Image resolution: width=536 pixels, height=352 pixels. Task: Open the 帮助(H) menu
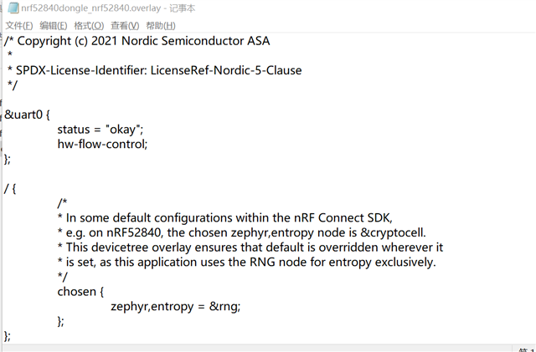[161, 26]
